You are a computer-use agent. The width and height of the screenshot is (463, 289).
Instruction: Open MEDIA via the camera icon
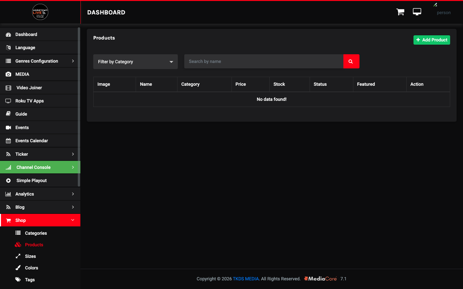coord(8,74)
